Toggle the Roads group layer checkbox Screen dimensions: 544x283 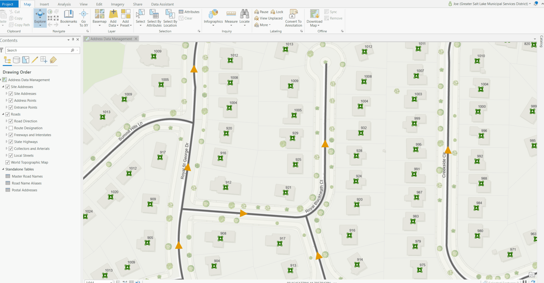point(8,114)
